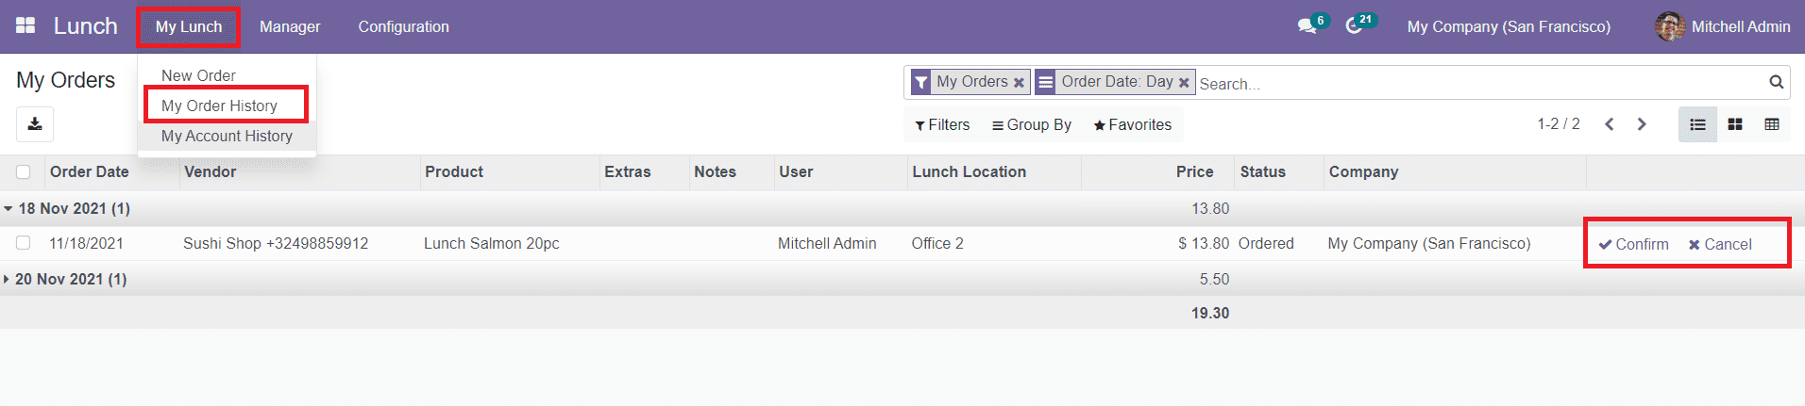Sort by Company column header
This screenshot has width=1805, height=406.
click(x=1363, y=171)
